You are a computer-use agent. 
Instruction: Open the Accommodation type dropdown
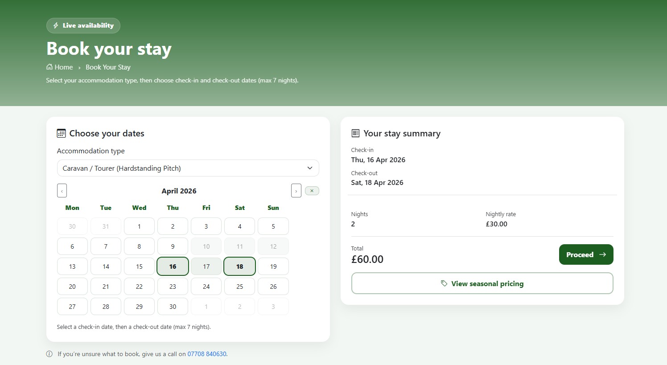point(188,168)
